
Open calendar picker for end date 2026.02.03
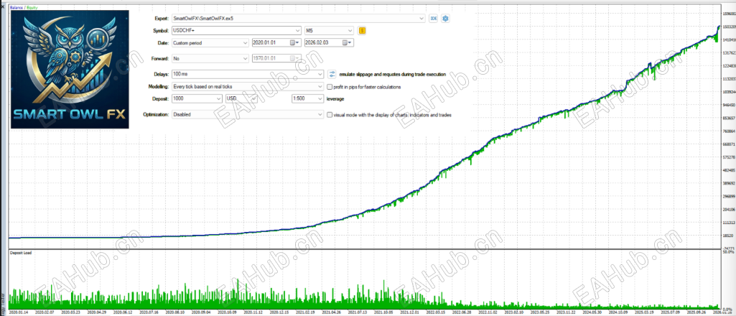(x=346, y=42)
